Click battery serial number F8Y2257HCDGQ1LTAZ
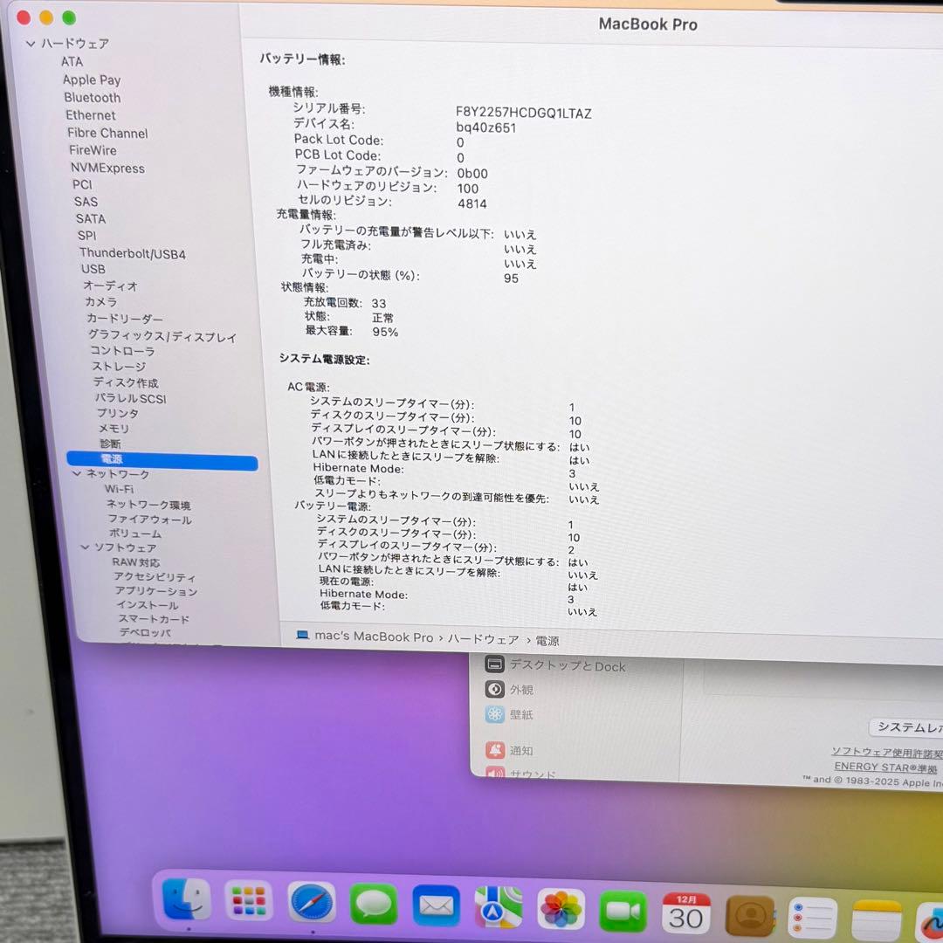 523,113
